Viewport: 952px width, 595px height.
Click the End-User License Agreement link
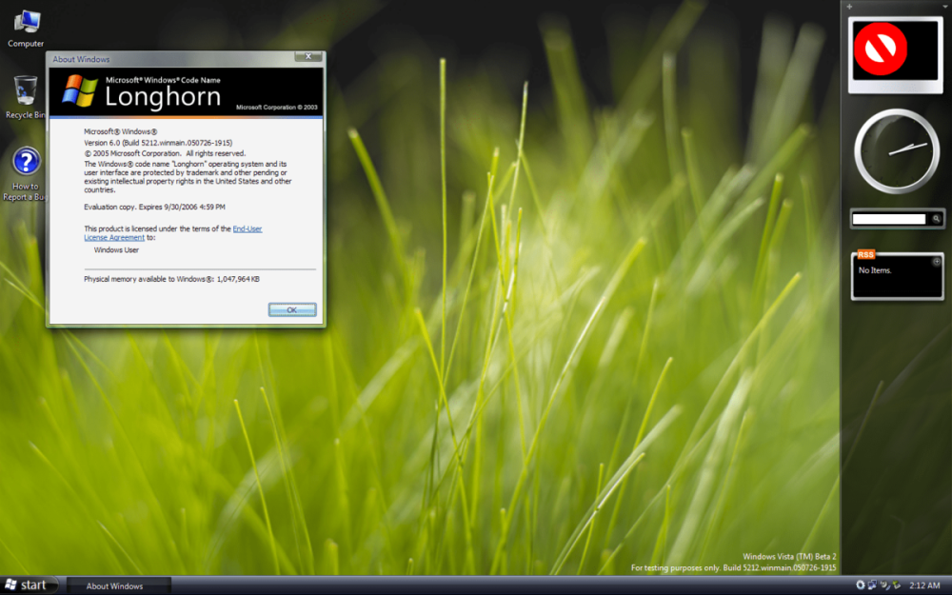(x=246, y=228)
